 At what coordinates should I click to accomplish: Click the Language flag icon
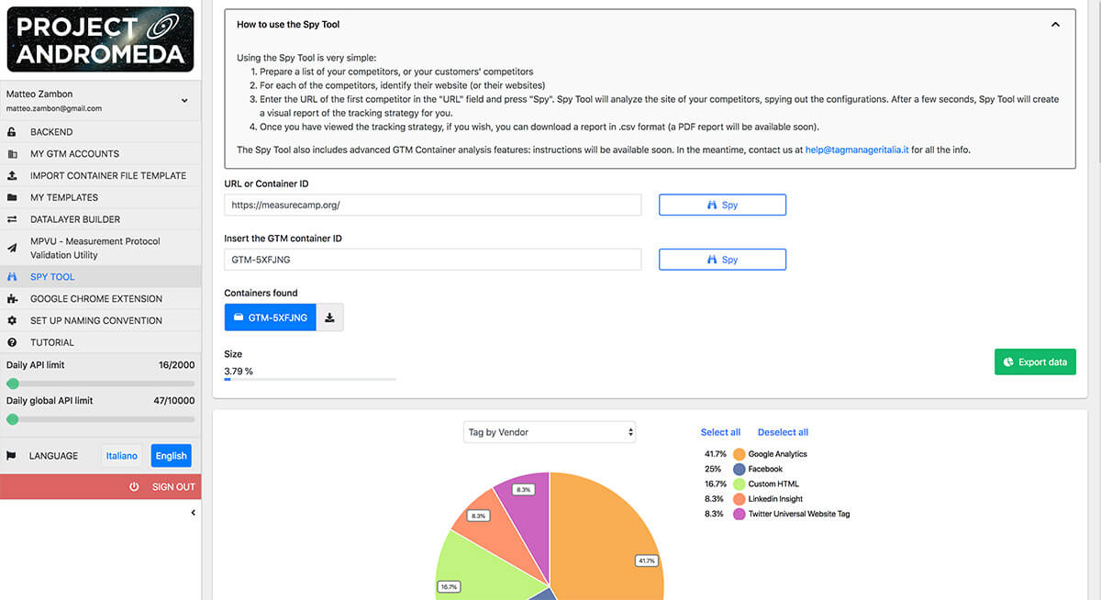click(x=12, y=456)
